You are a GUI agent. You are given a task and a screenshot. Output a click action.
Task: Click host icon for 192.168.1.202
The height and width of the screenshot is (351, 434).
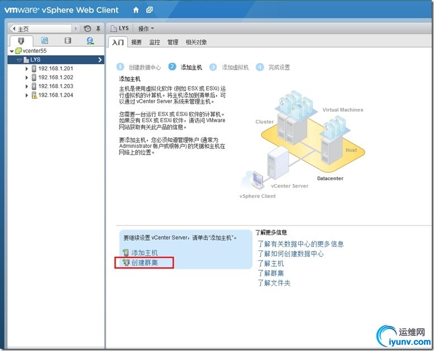pyautogui.click(x=34, y=78)
